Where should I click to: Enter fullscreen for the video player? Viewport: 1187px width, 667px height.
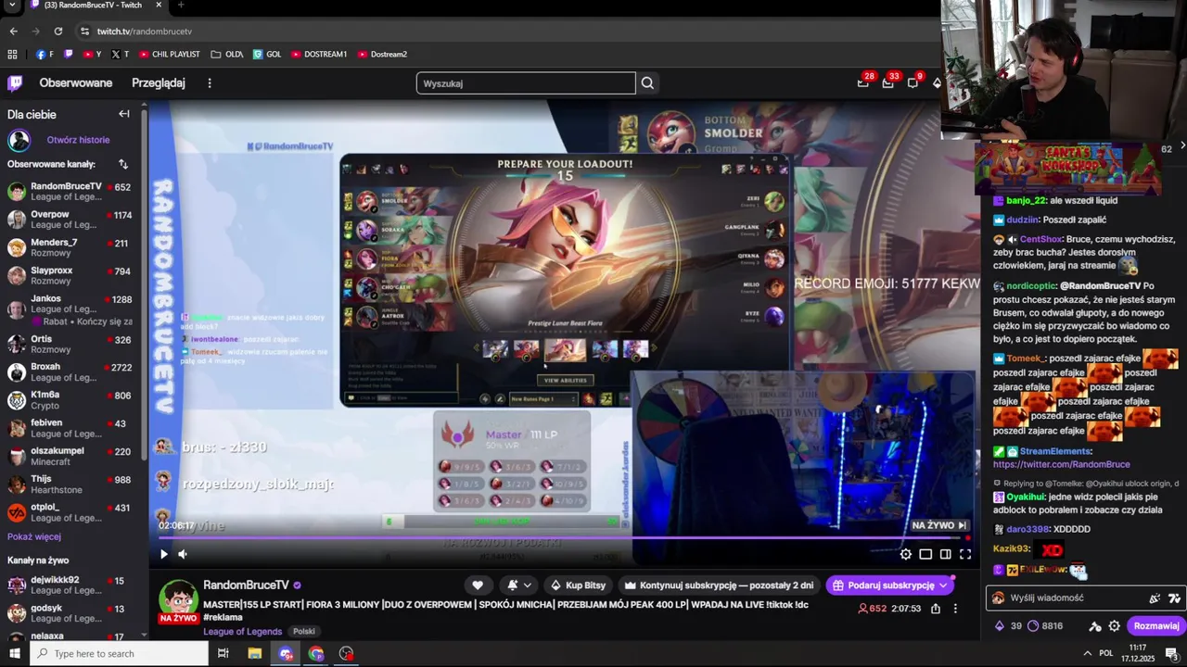pos(965,554)
